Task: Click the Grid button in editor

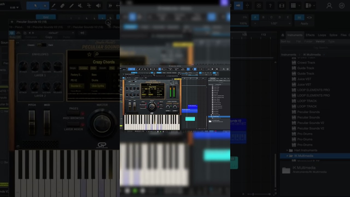Action: click(134, 73)
